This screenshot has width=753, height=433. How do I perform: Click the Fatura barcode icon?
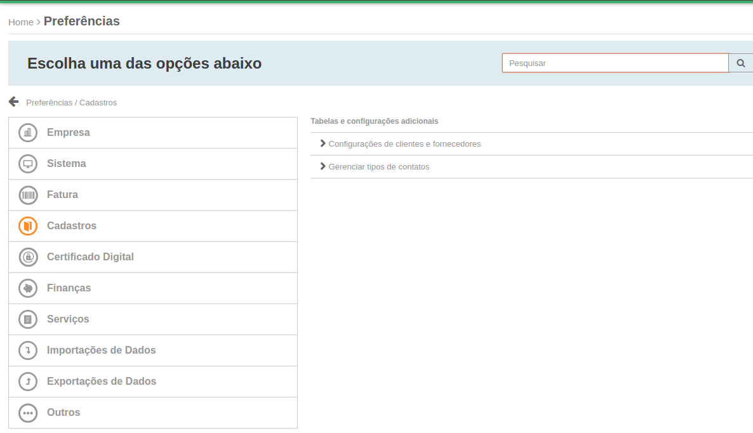(28, 195)
